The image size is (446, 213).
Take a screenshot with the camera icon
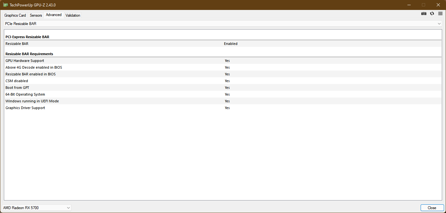(424, 13)
